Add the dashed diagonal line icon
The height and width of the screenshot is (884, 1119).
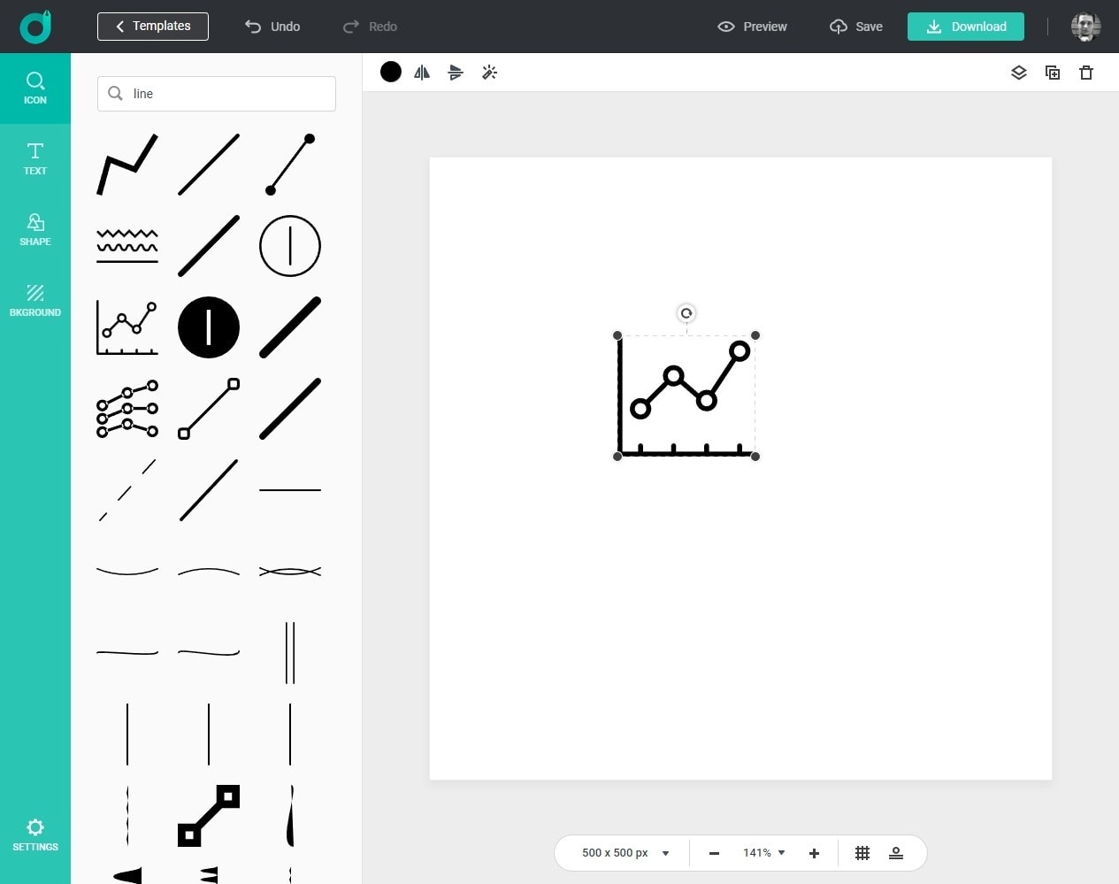coord(127,490)
